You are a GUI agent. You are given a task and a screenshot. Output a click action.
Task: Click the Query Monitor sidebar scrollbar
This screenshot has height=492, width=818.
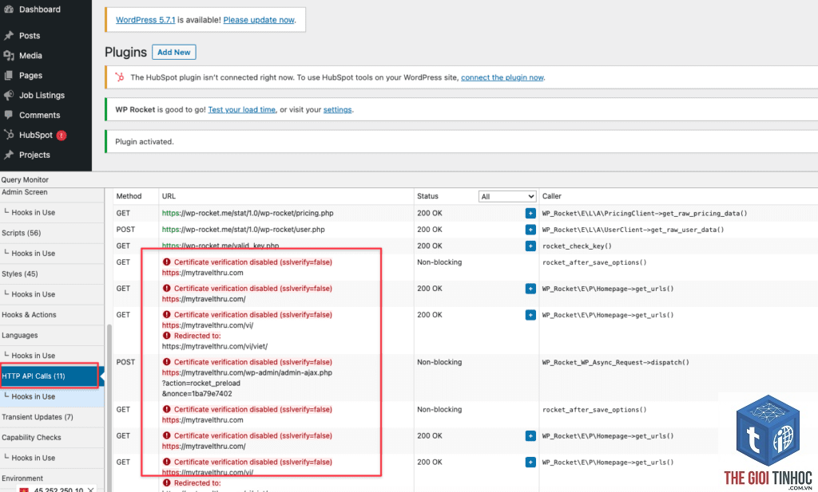coord(109,406)
